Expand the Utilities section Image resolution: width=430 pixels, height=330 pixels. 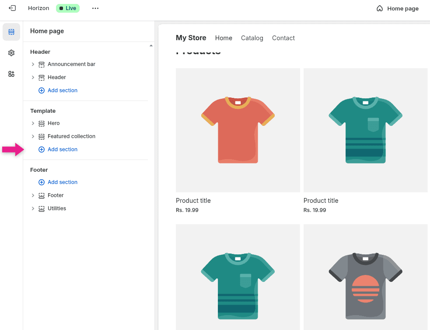click(33, 208)
